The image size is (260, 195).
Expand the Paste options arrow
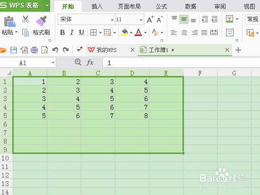click(16, 32)
